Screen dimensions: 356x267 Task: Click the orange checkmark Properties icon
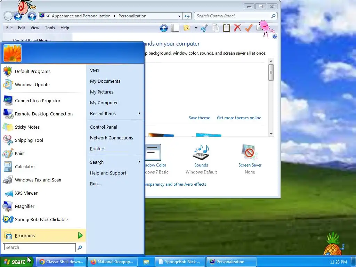coord(249,28)
